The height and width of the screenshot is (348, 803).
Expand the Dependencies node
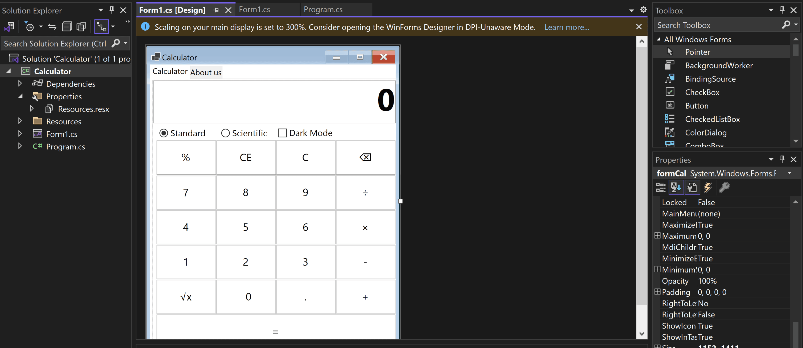[20, 83]
